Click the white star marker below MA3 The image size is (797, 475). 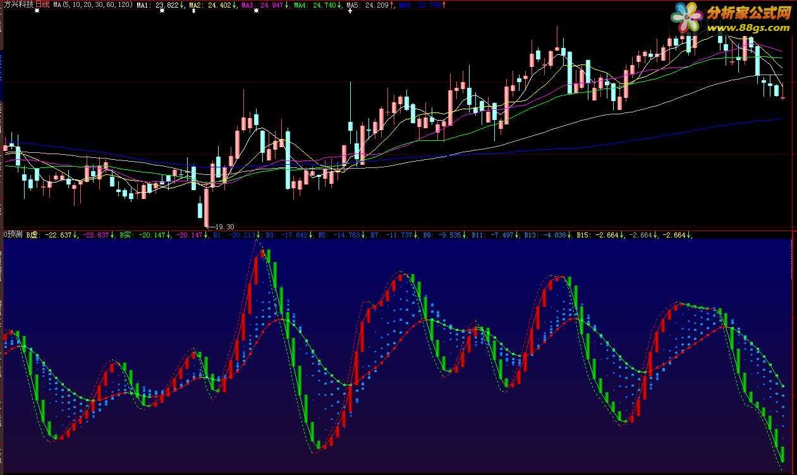pos(256,11)
